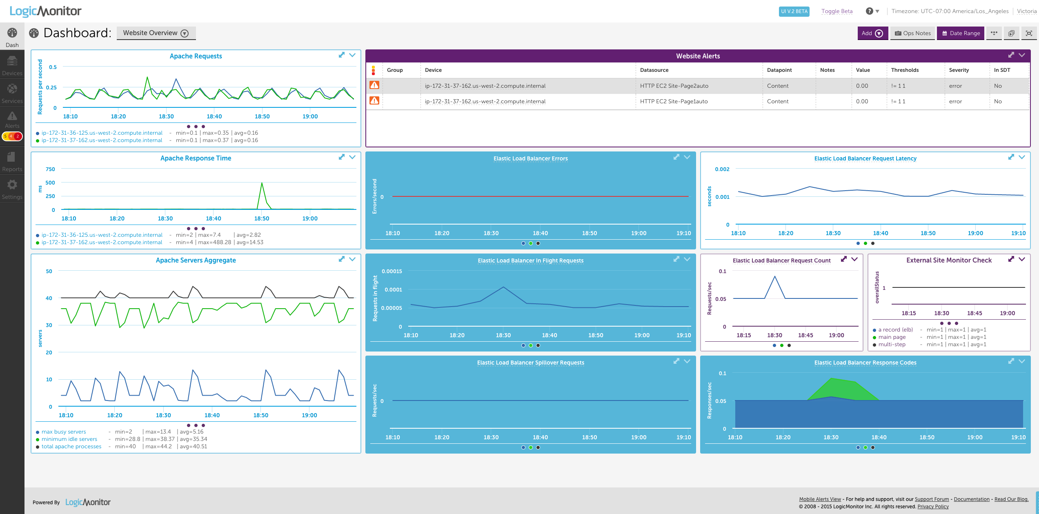This screenshot has height=514, width=1039.
Task: Click the UI V.2 BETA badge
Action: [x=794, y=11]
